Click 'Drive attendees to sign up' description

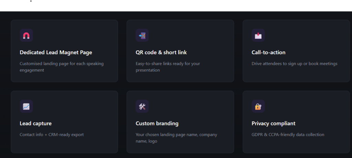click(294, 64)
